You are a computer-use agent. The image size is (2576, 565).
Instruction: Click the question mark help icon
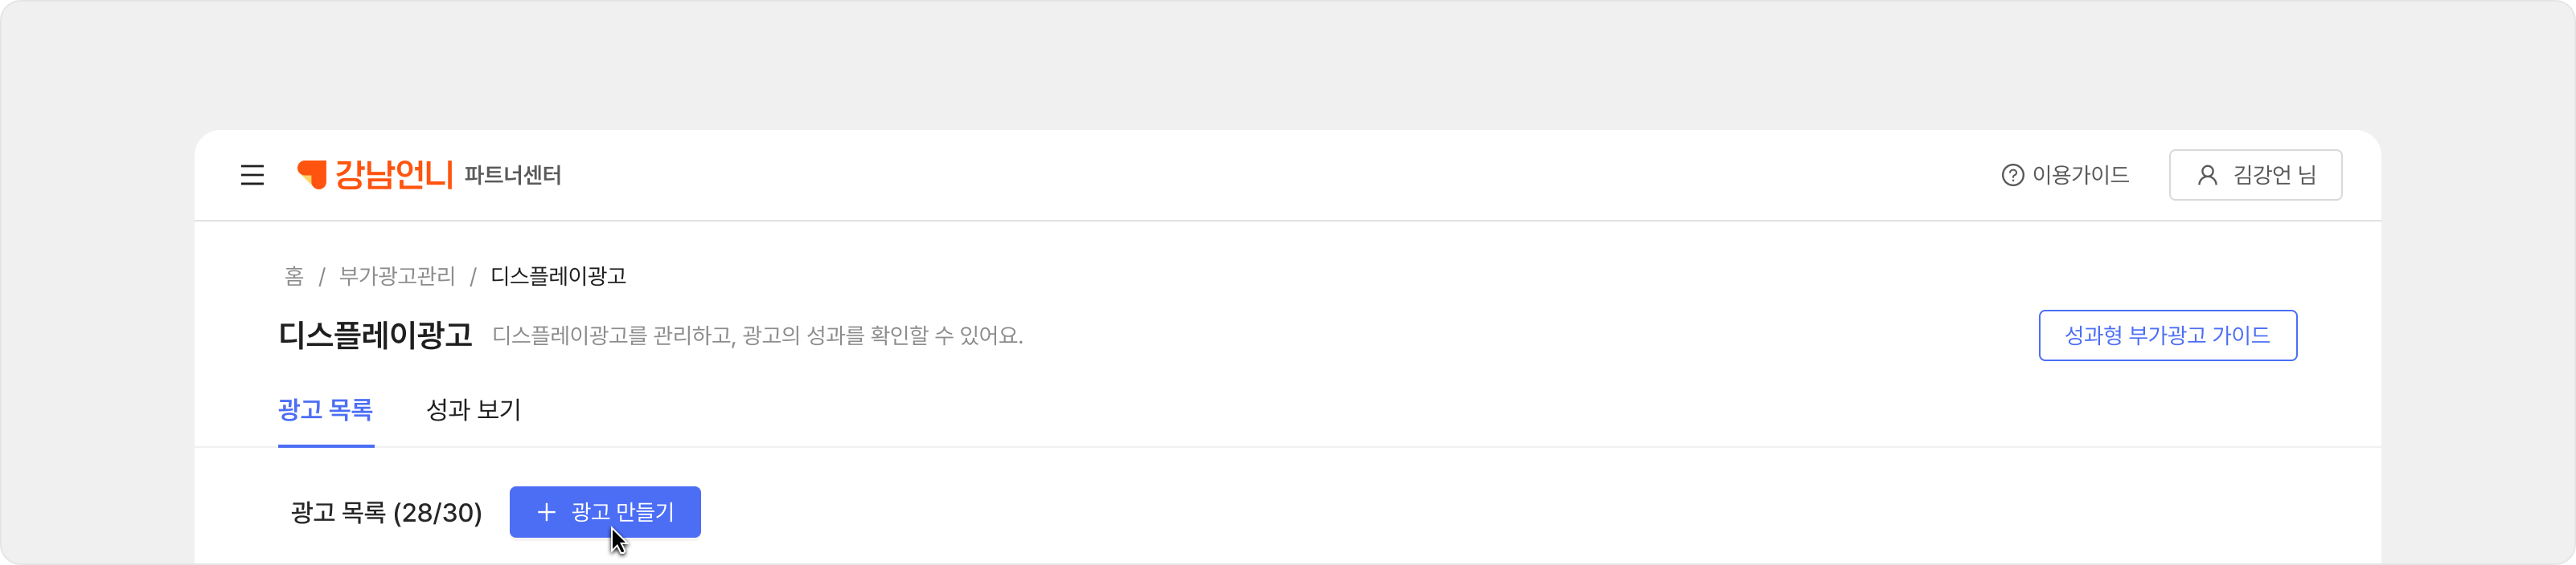click(x=2012, y=176)
